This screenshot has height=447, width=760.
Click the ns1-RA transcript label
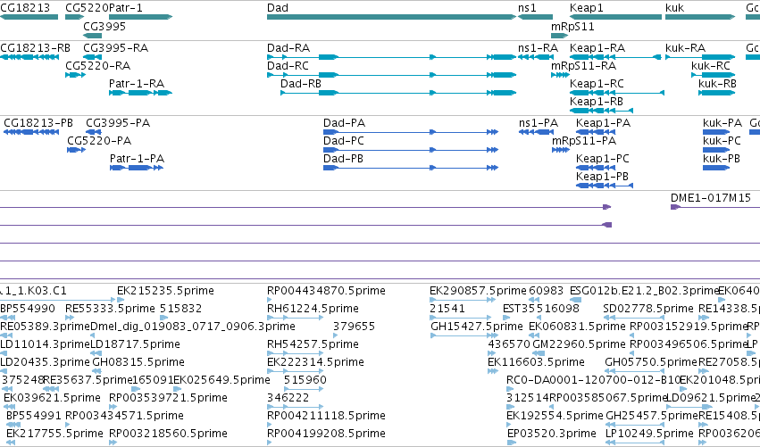(x=538, y=48)
